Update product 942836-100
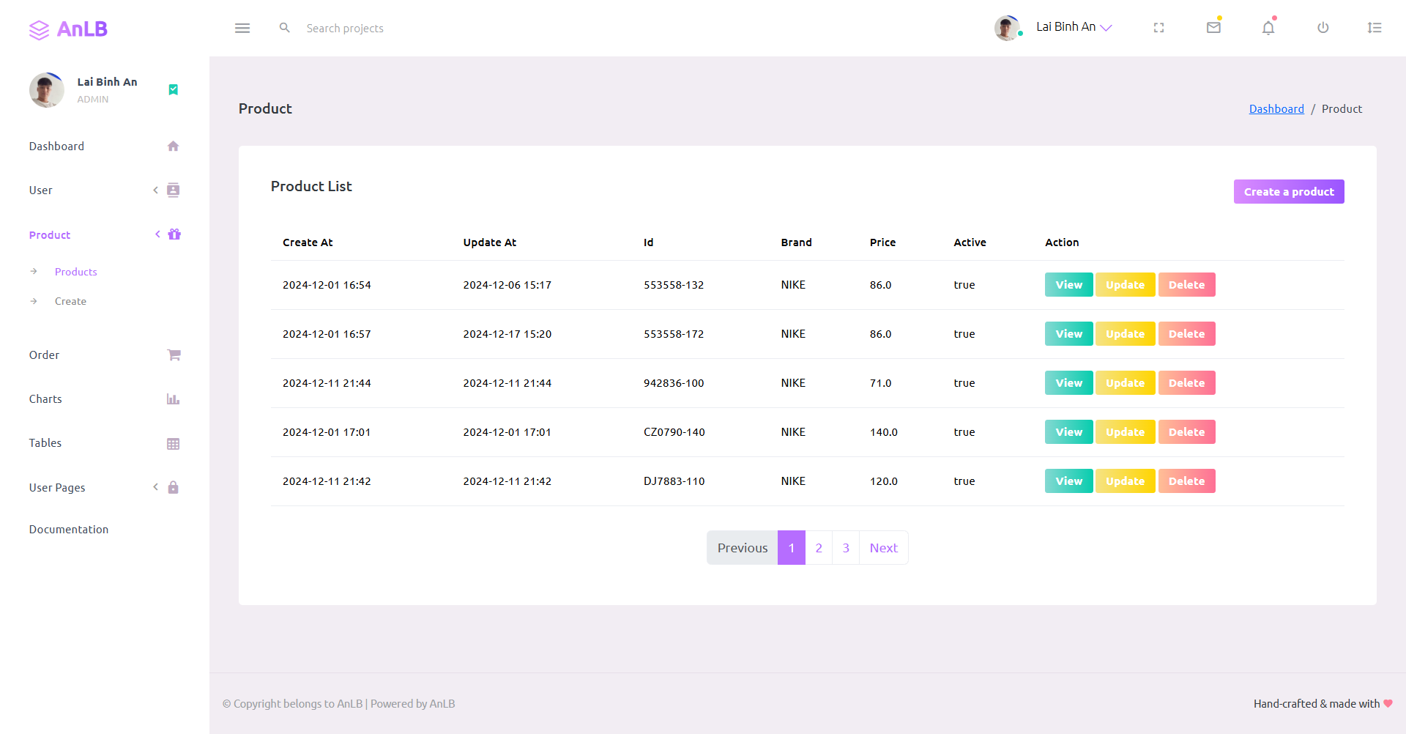This screenshot has height=734, width=1406. coord(1125,383)
